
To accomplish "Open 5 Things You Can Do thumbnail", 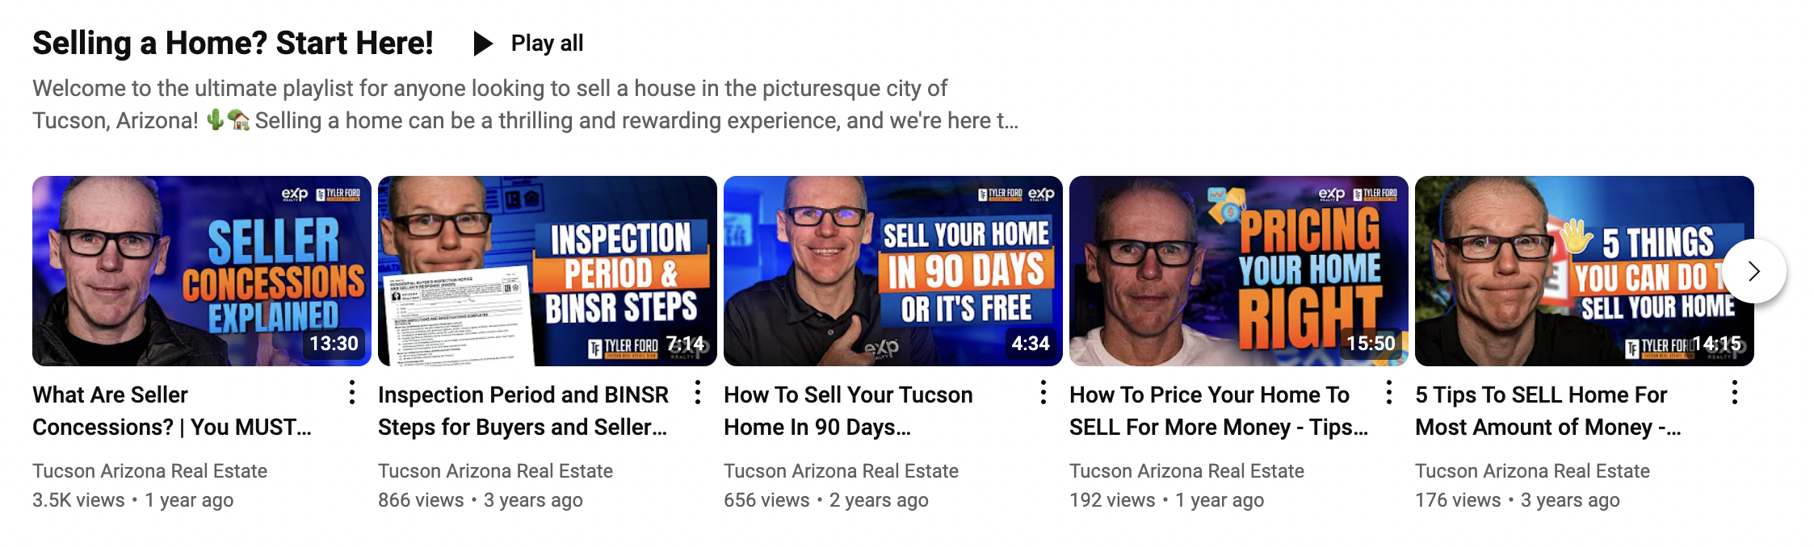I will [1585, 271].
